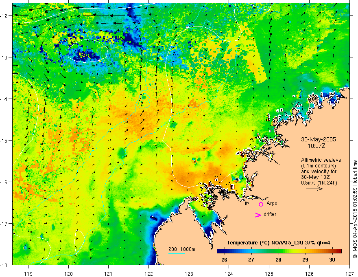
Task: Click the 'Temperature (°C) NOAA15_L3U 37% ql>=4' title
Action: pyautogui.click(x=278, y=243)
